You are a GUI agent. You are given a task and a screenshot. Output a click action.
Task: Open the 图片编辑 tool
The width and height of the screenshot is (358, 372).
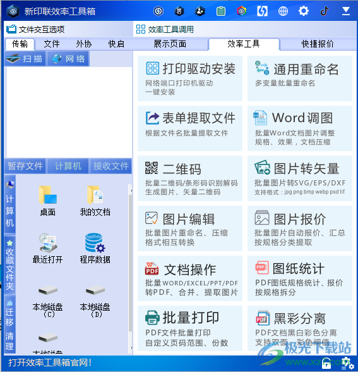tap(190, 228)
